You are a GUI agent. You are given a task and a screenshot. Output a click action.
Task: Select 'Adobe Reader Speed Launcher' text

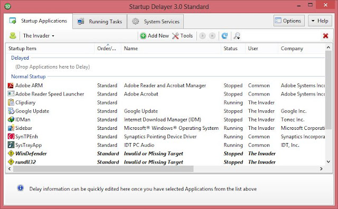pyautogui.click(x=50, y=94)
